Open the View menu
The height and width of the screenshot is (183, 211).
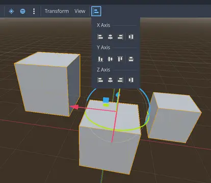[80, 11]
